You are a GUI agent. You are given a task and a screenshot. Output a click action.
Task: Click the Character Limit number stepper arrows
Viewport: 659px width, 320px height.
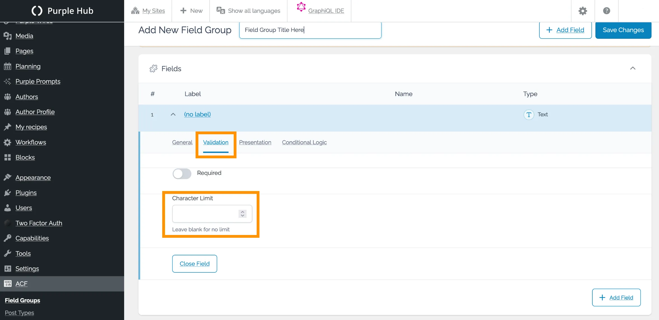243,214
